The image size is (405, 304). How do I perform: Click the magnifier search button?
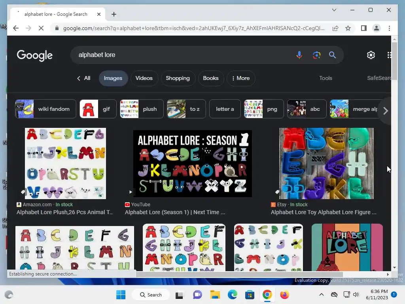332,55
